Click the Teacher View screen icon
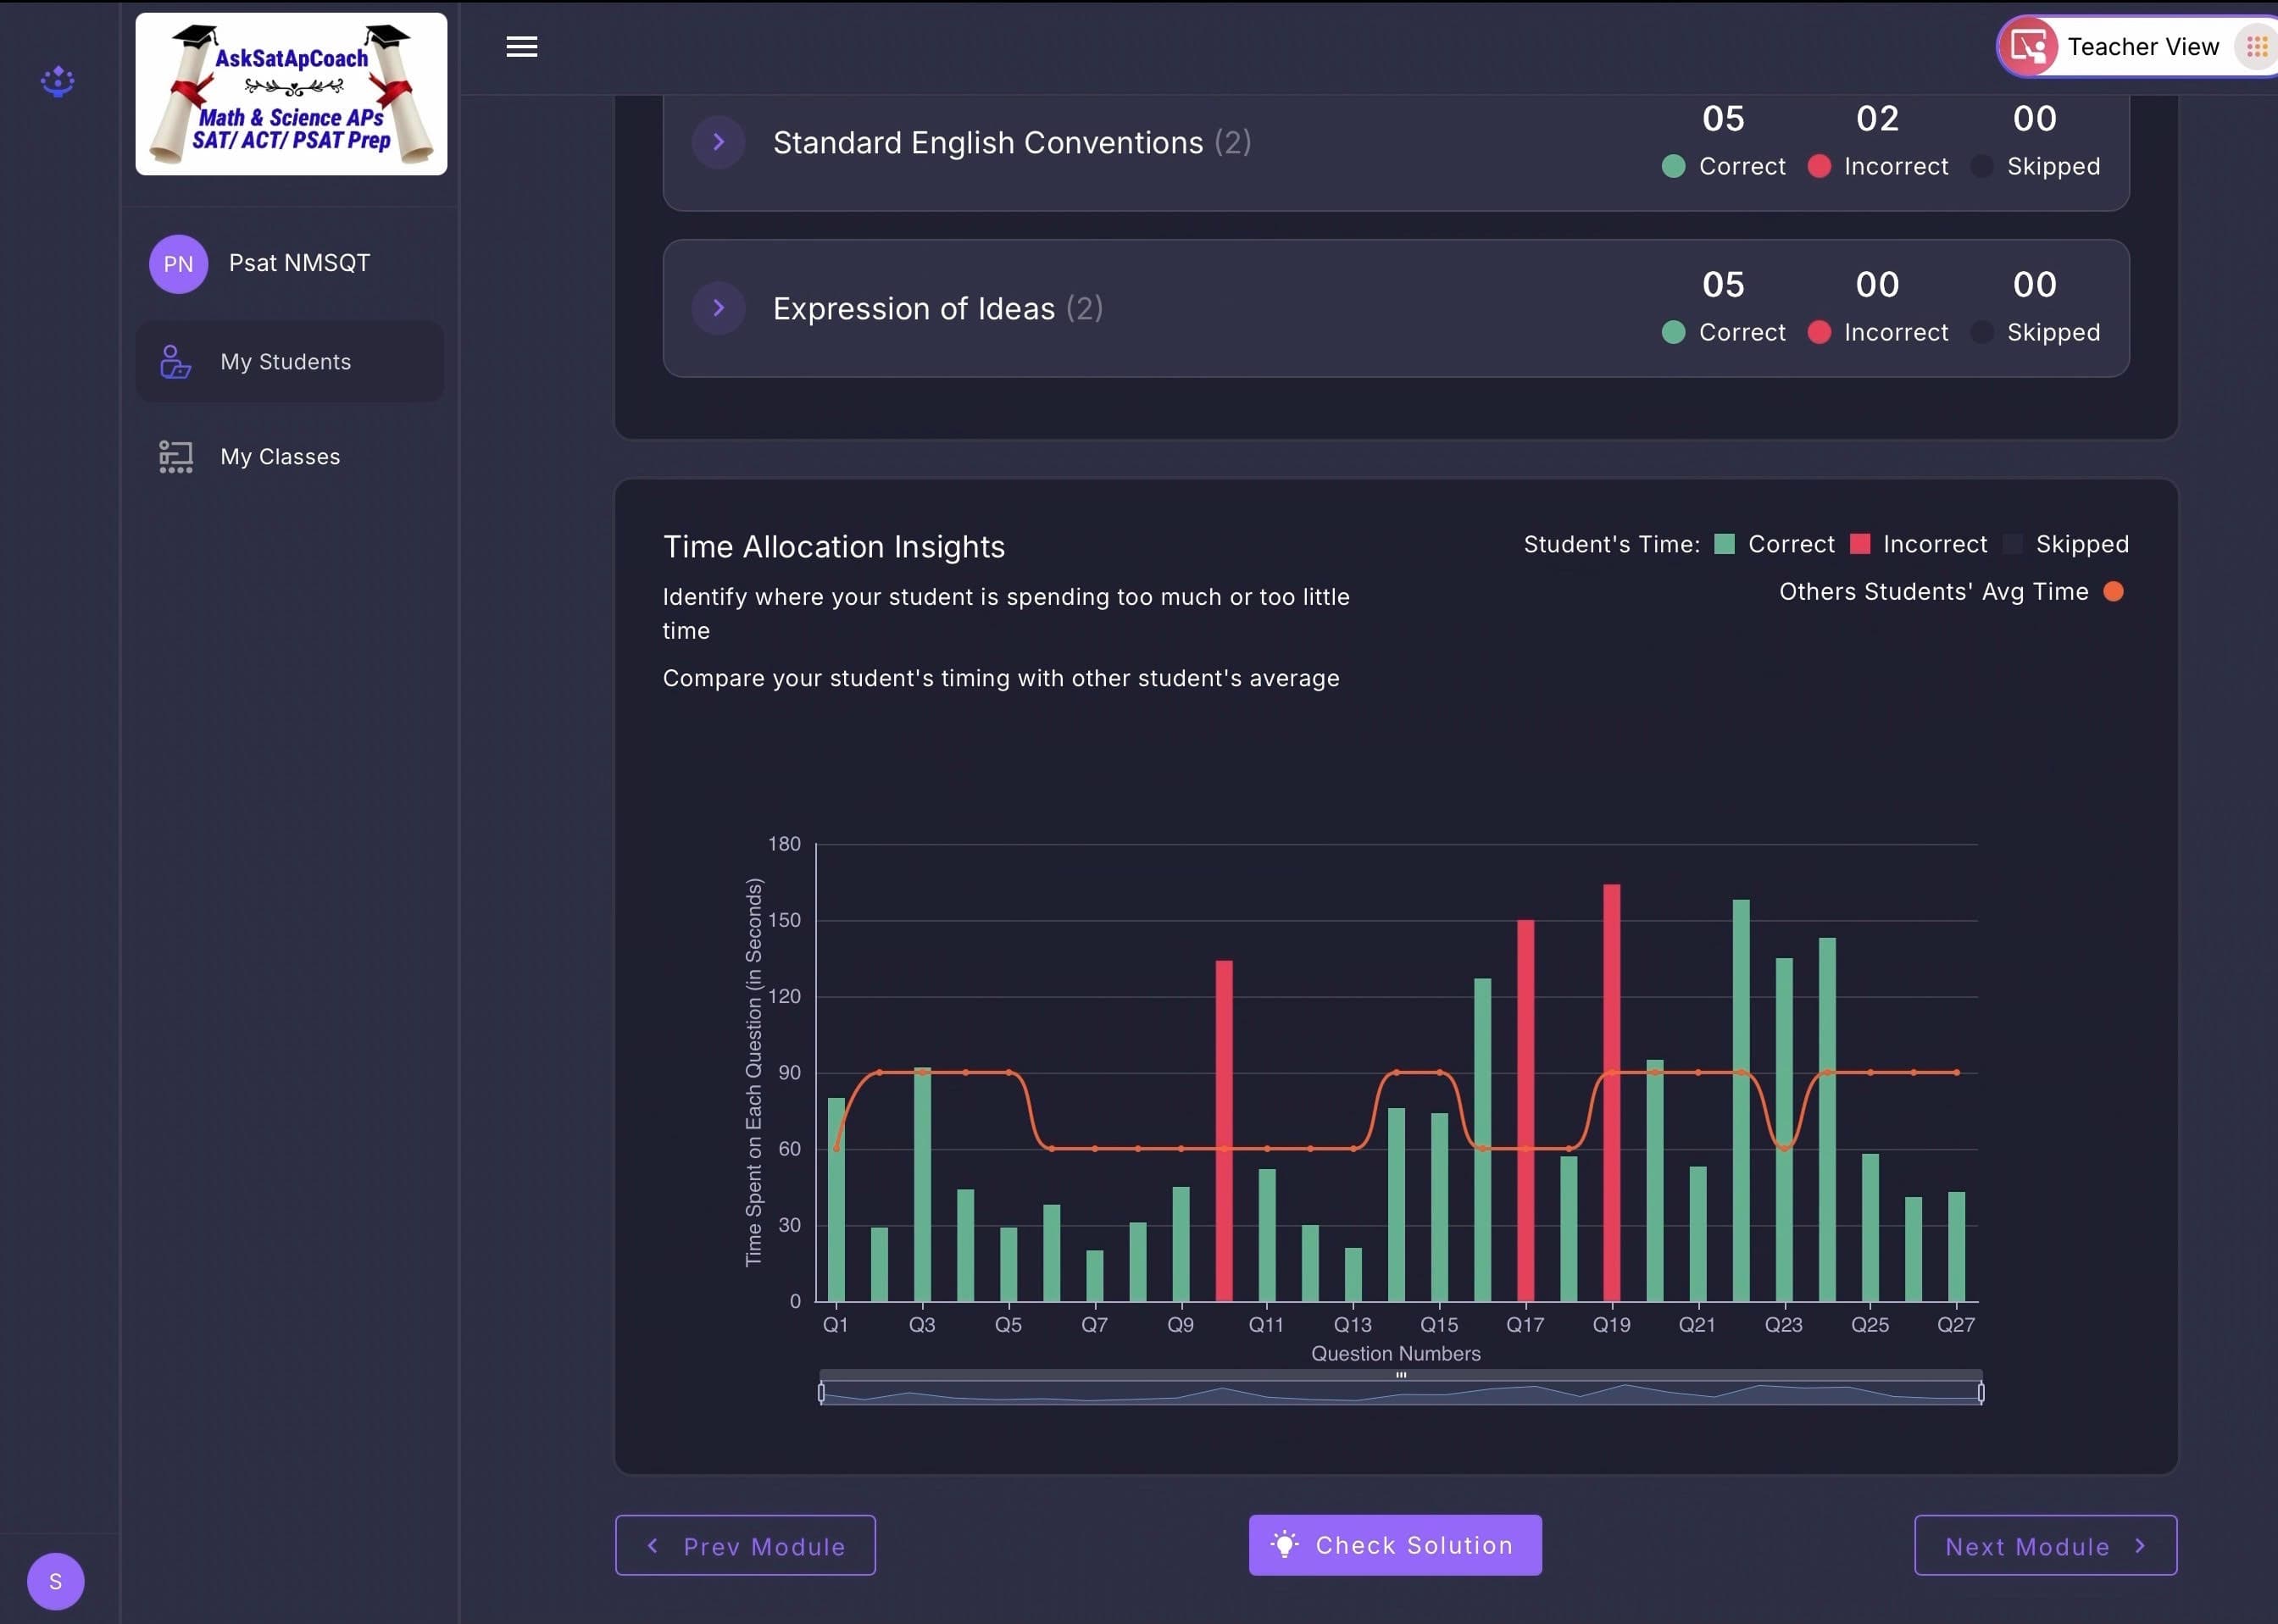 2029,46
